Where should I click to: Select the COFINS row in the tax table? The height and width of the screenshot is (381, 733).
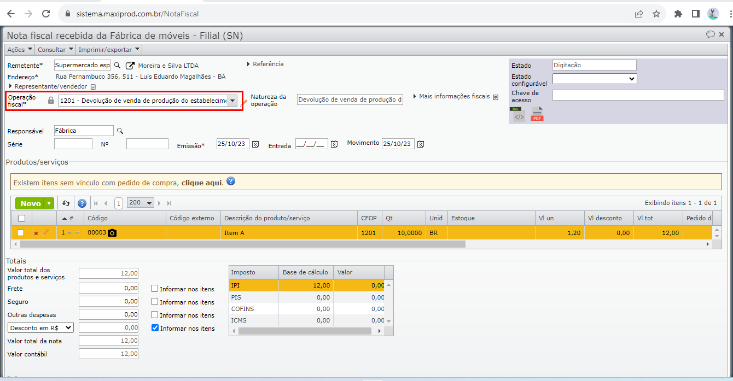(x=307, y=309)
